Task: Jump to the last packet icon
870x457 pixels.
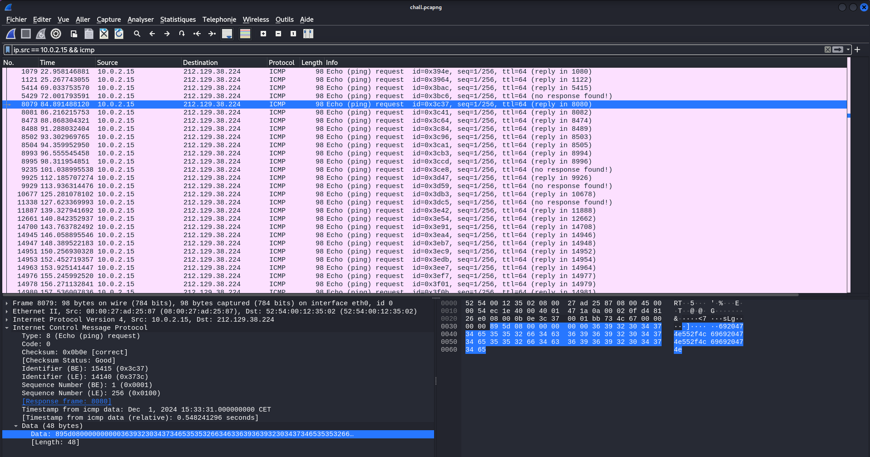Action: (x=212, y=34)
